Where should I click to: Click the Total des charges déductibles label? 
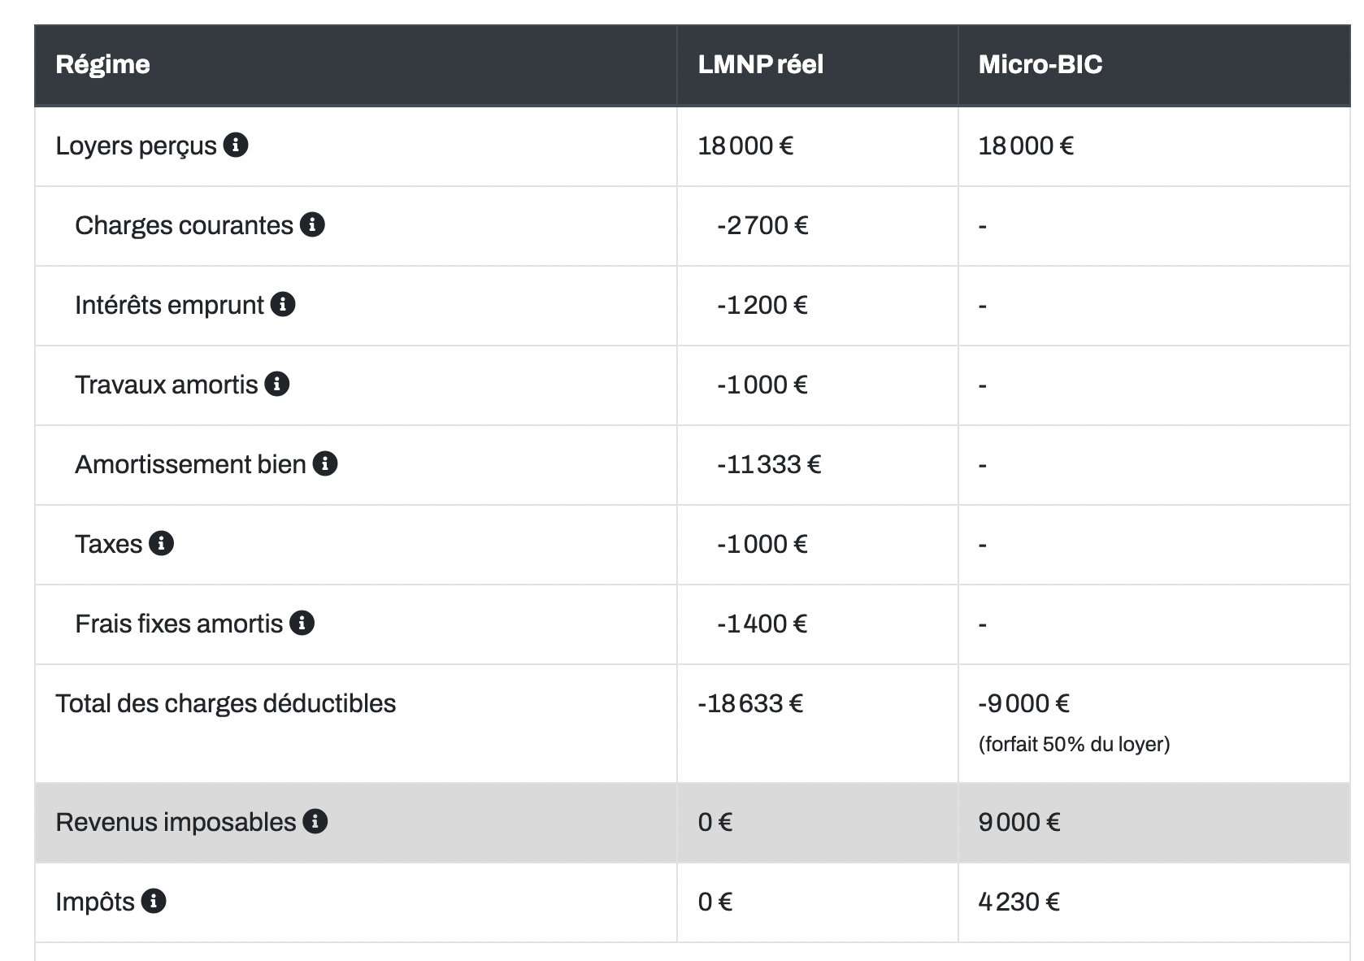click(226, 703)
